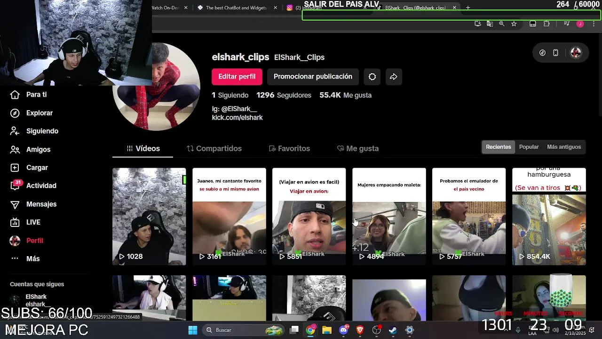Open the hamburguesa video with 854.4K views
Viewport: 602px width, 339px height.
[x=549, y=217]
